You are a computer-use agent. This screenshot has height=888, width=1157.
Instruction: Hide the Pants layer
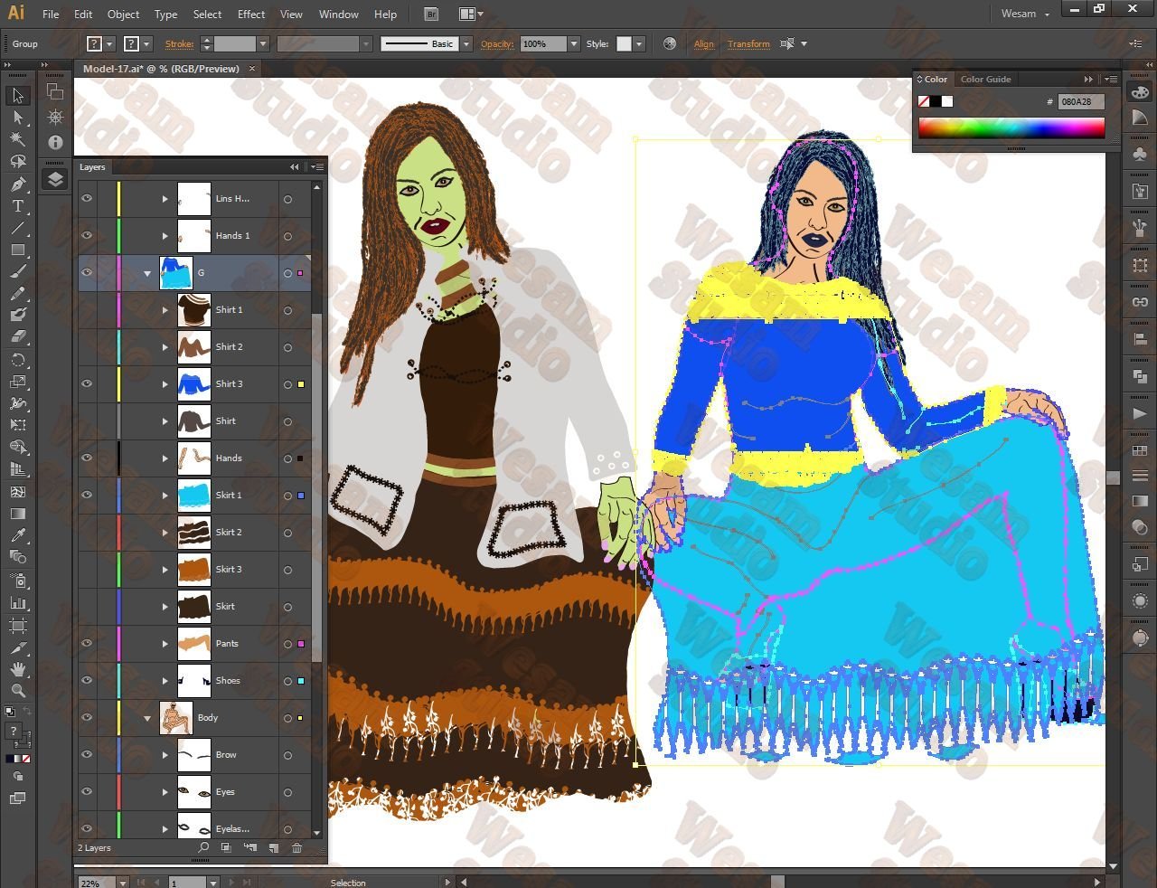[x=87, y=644]
